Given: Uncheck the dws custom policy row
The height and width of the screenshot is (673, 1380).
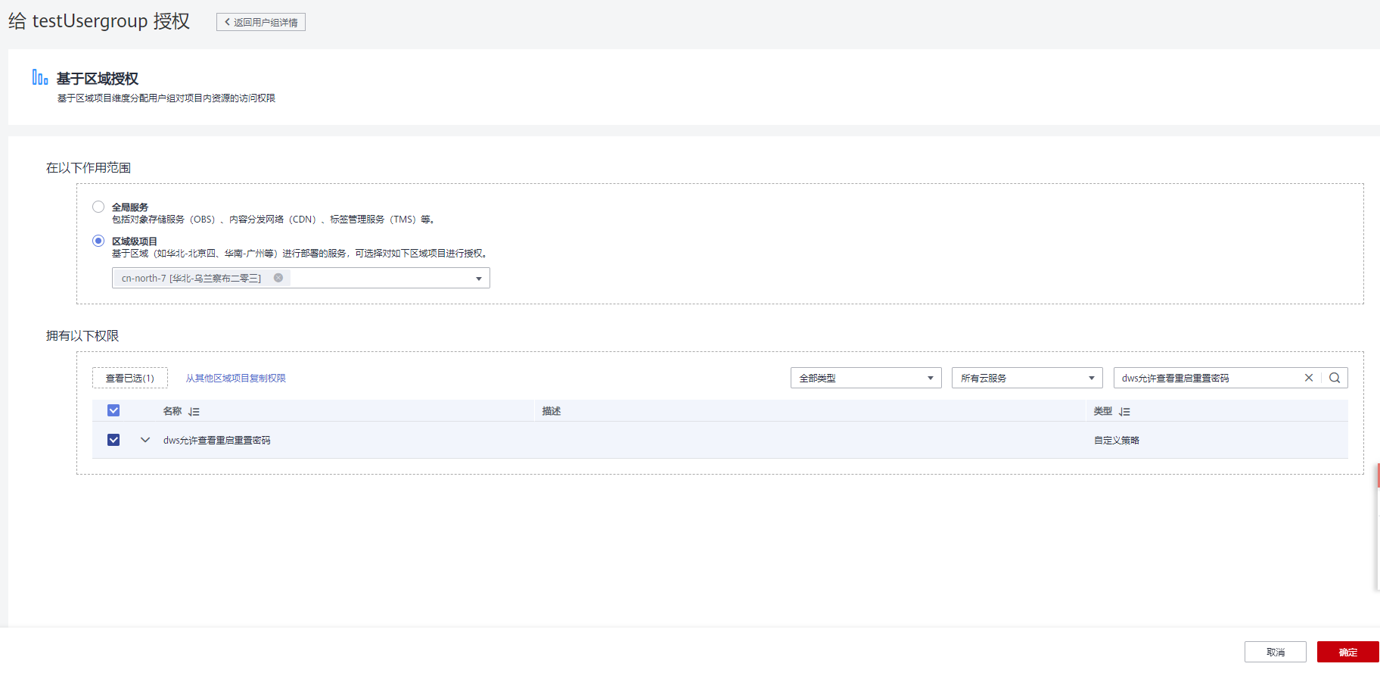Looking at the screenshot, I should coord(113,440).
